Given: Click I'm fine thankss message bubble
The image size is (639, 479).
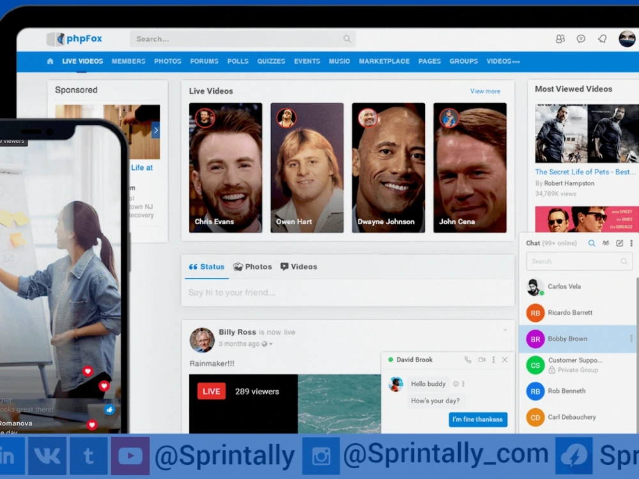Looking at the screenshot, I should click(478, 419).
